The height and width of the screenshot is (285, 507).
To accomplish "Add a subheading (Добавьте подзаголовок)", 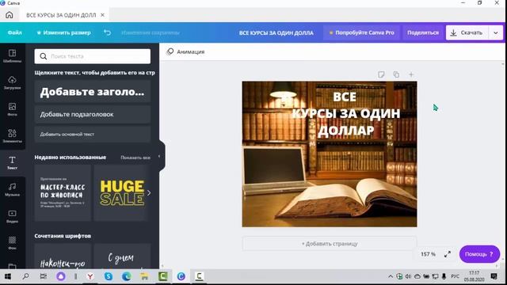I will [93, 114].
